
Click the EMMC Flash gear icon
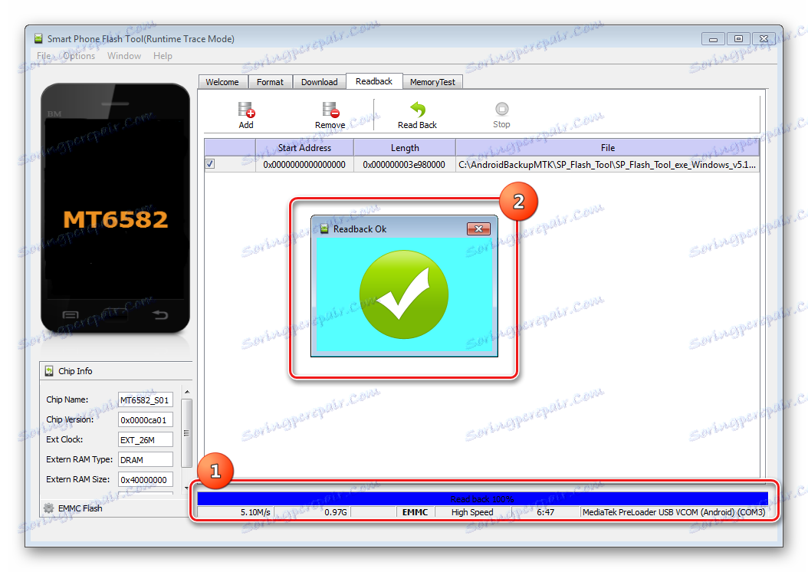coord(49,508)
